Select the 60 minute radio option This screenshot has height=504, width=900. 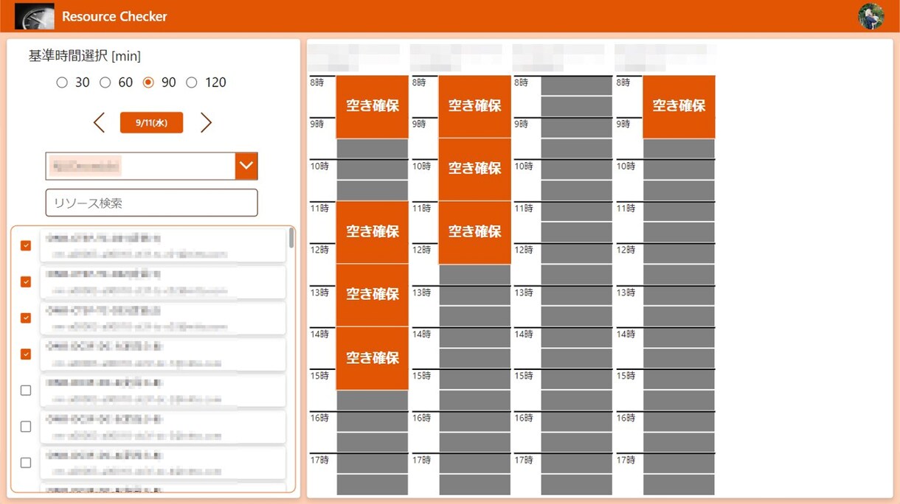(x=105, y=83)
